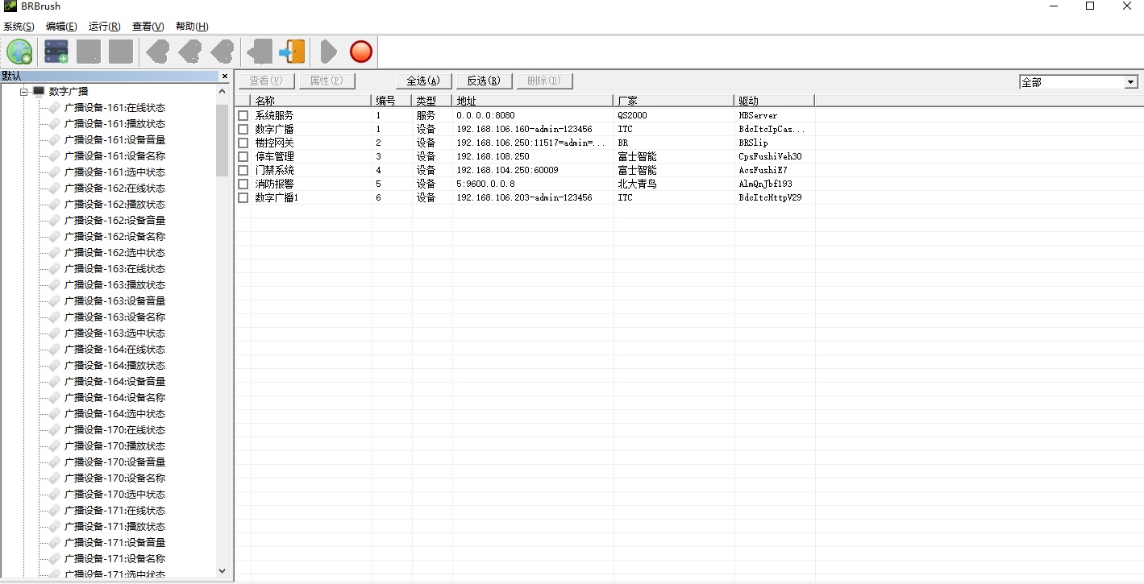
Task: Select the 广播设备-164:选中状态 tree item
Action: coord(114,413)
